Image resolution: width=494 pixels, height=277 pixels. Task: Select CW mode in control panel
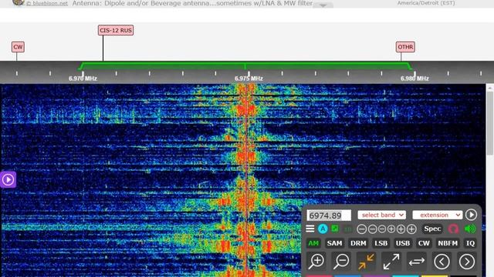tap(424, 243)
